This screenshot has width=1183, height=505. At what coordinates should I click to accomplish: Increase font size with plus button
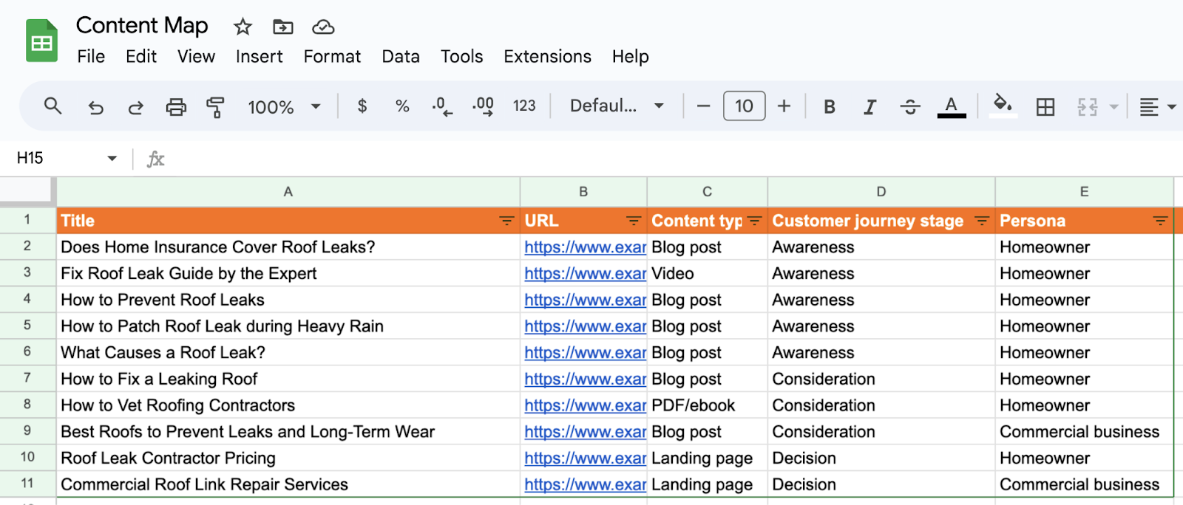point(784,106)
